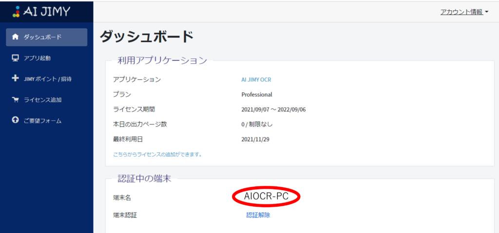Open the ダッシュボード sidebar menu item

[x=46, y=37]
